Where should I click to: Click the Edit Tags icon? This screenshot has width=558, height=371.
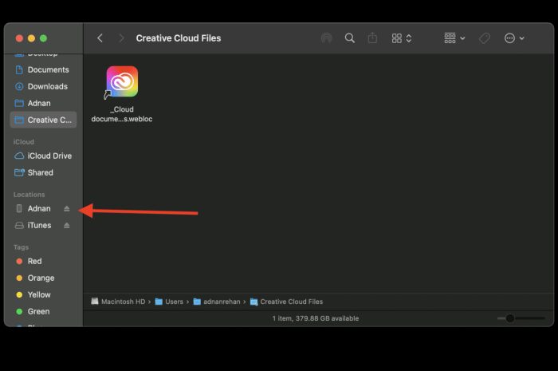pos(485,38)
